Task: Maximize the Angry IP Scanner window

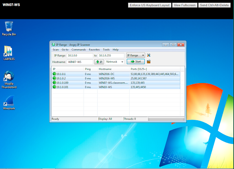Action: [x=173, y=45]
